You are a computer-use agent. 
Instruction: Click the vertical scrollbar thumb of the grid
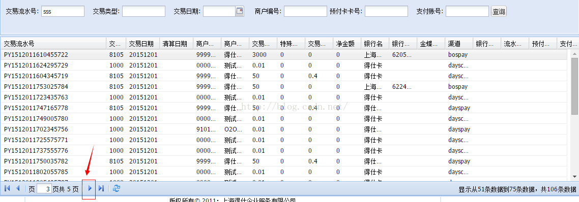[574, 87]
